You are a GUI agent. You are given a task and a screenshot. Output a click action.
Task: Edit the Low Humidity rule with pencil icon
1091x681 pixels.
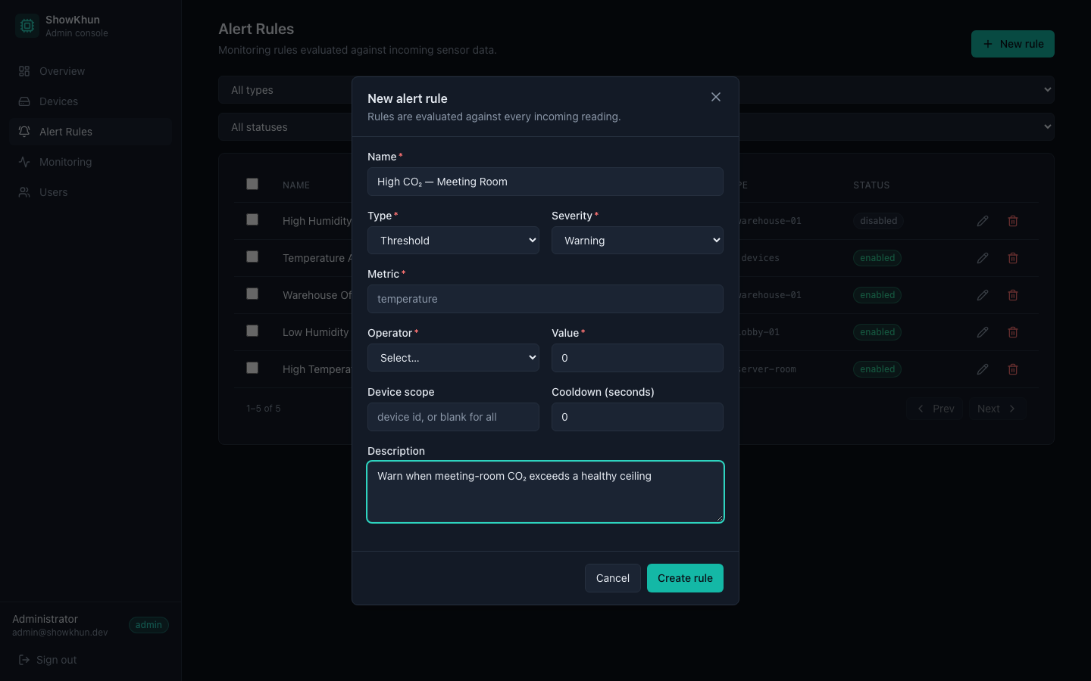click(x=983, y=332)
